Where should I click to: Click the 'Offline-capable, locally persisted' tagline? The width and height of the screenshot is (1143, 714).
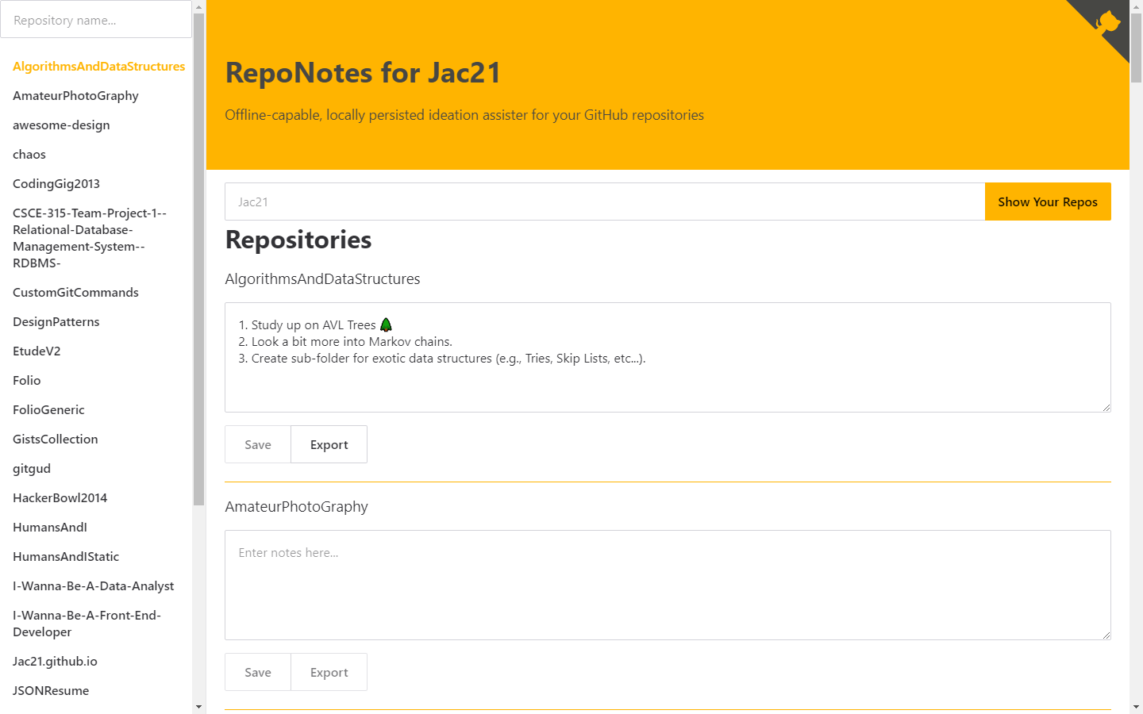coord(464,115)
